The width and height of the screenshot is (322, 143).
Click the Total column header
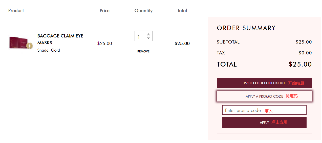pyautogui.click(x=182, y=11)
